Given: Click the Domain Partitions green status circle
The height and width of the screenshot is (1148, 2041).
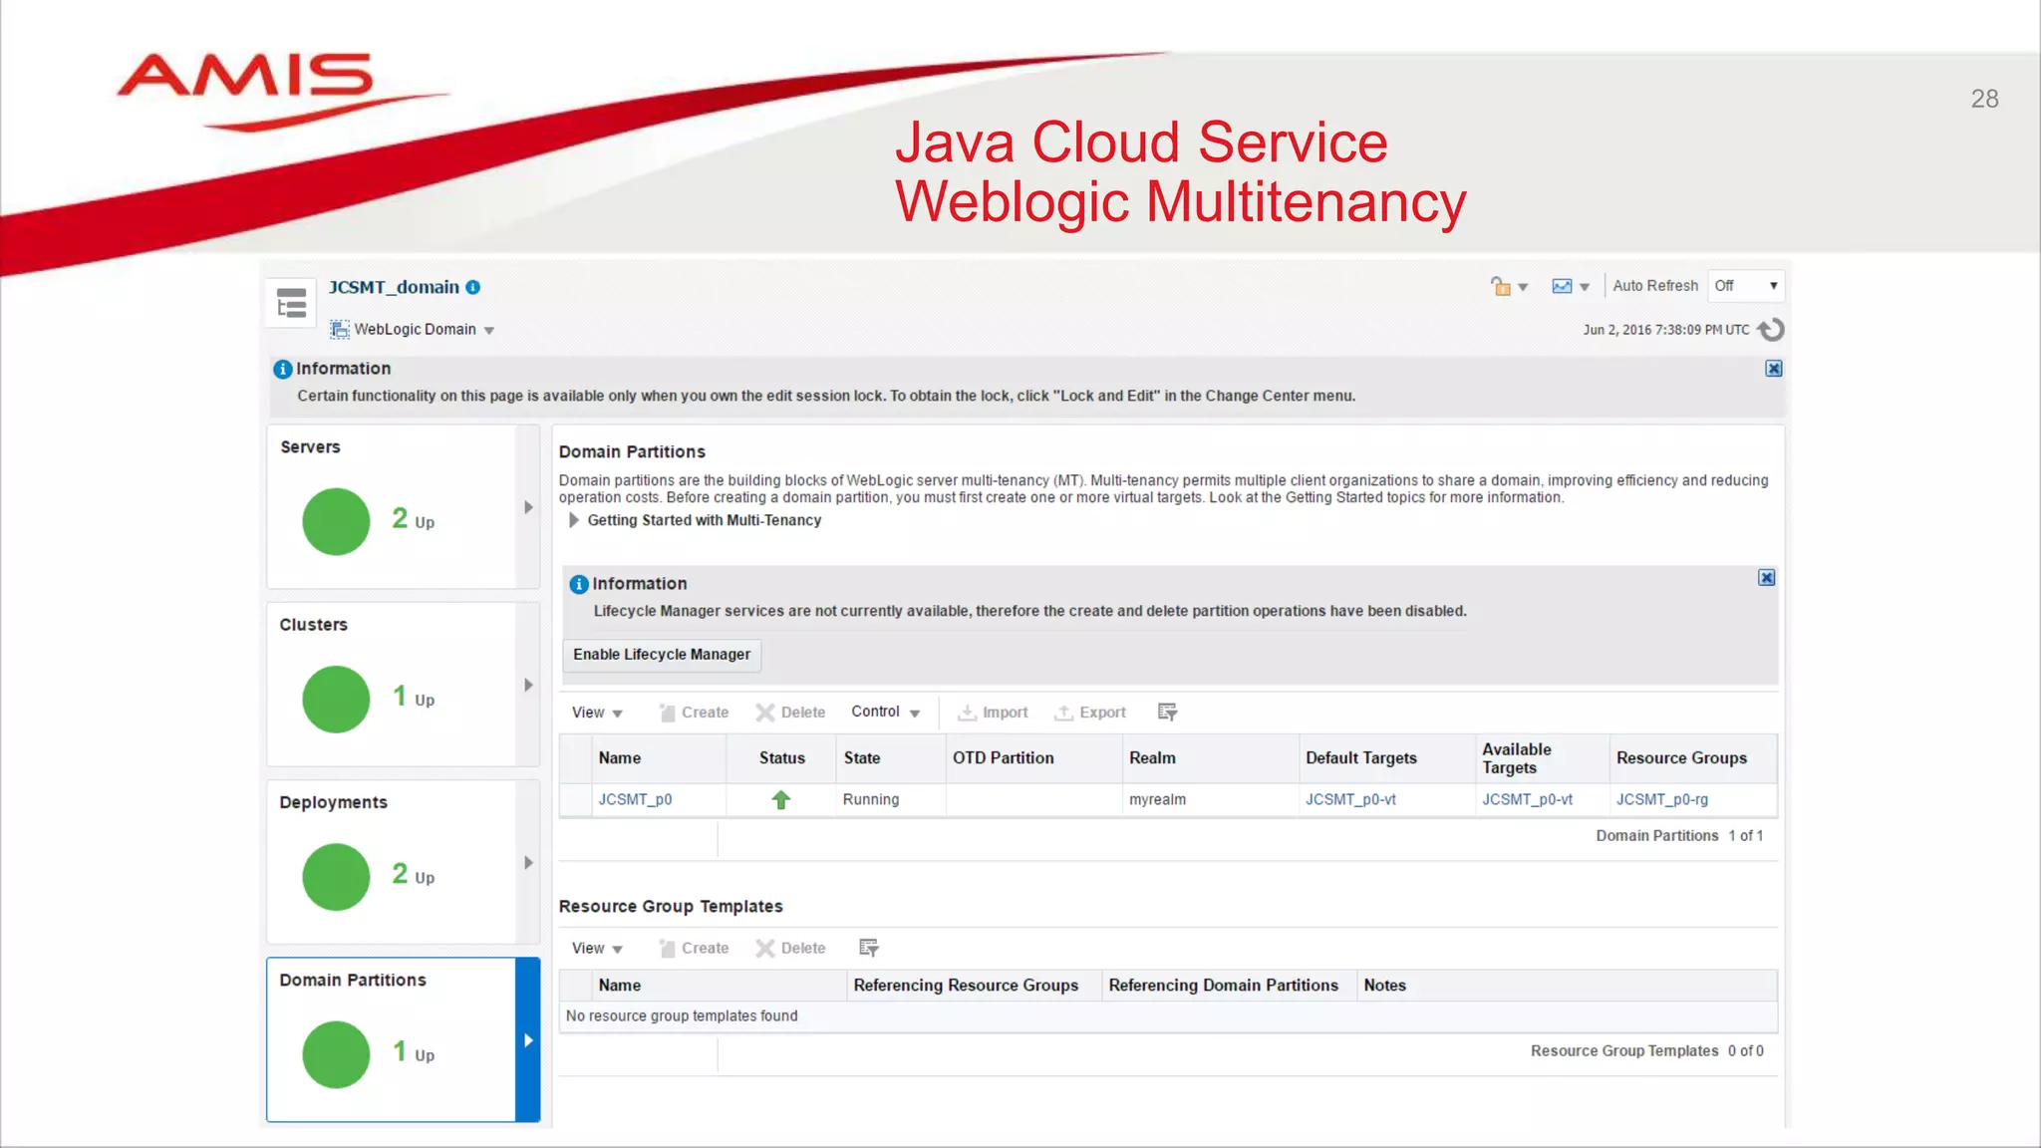Looking at the screenshot, I should 336,1054.
